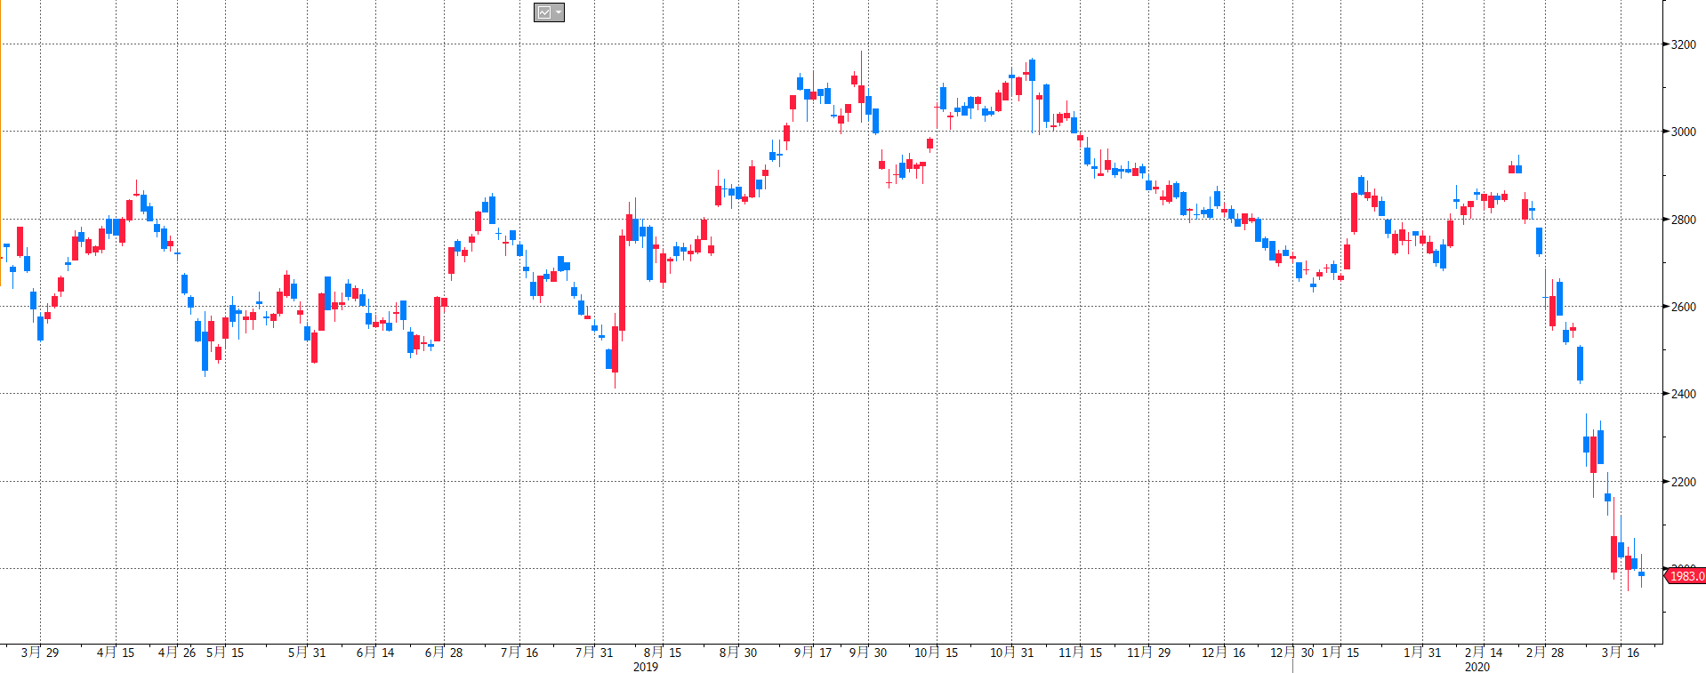The height and width of the screenshot is (673, 1706).
Task: Click the 3月 29 date label
Action: click(40, 653)
